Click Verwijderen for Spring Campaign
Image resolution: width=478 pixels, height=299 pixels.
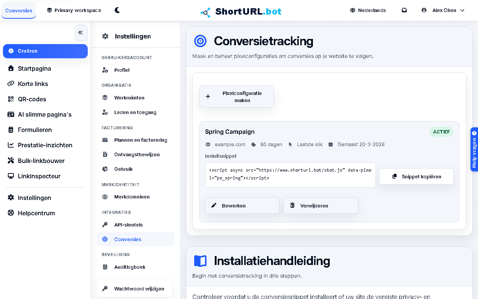pos(321,206)
